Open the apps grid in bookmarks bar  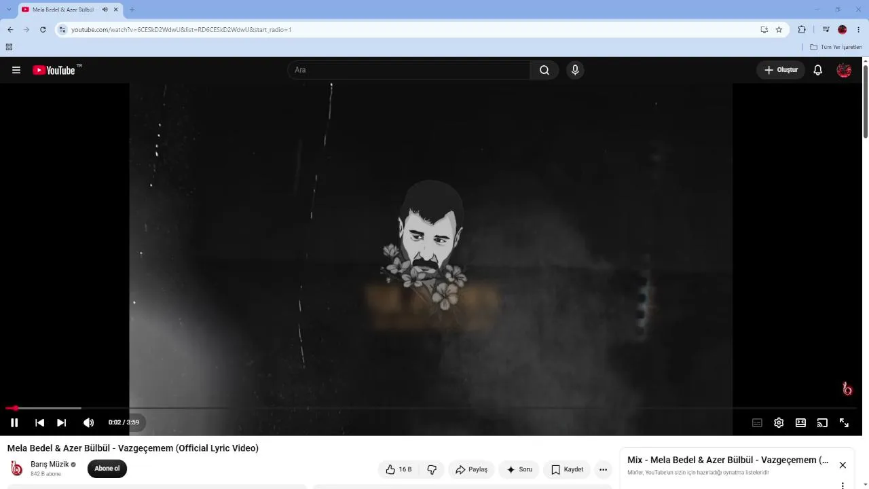9,47
